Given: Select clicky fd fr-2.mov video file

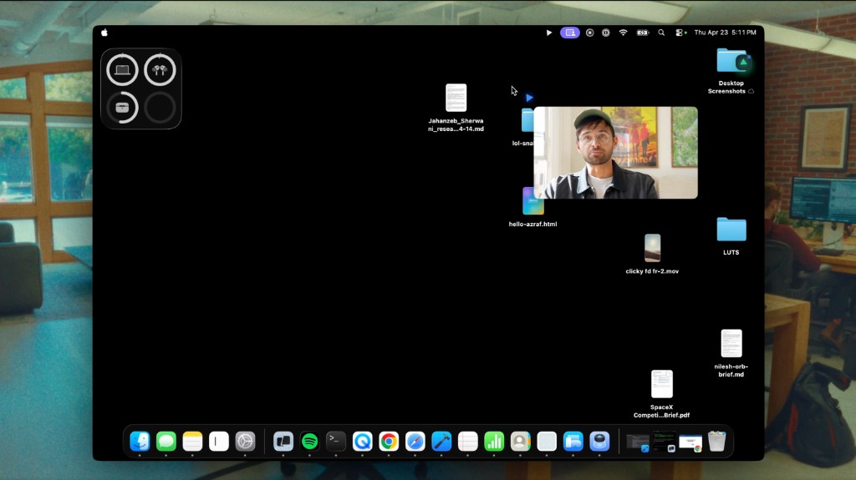Looking at the screenshot, I should pyautogui.click(x=652, y=254).
